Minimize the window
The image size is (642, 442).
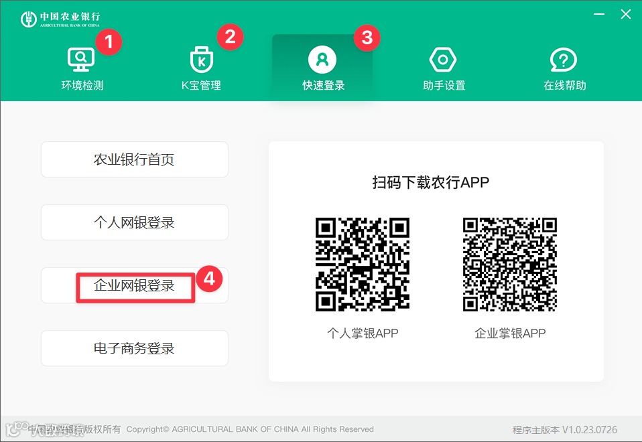click(599, 14)
